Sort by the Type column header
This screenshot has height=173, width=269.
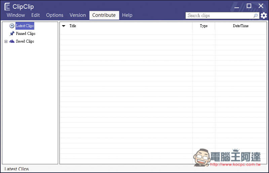click(204, 26)
